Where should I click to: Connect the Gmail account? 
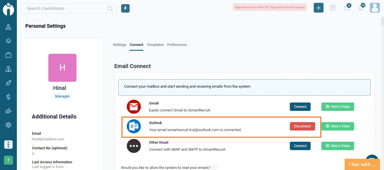click(300, 107)
